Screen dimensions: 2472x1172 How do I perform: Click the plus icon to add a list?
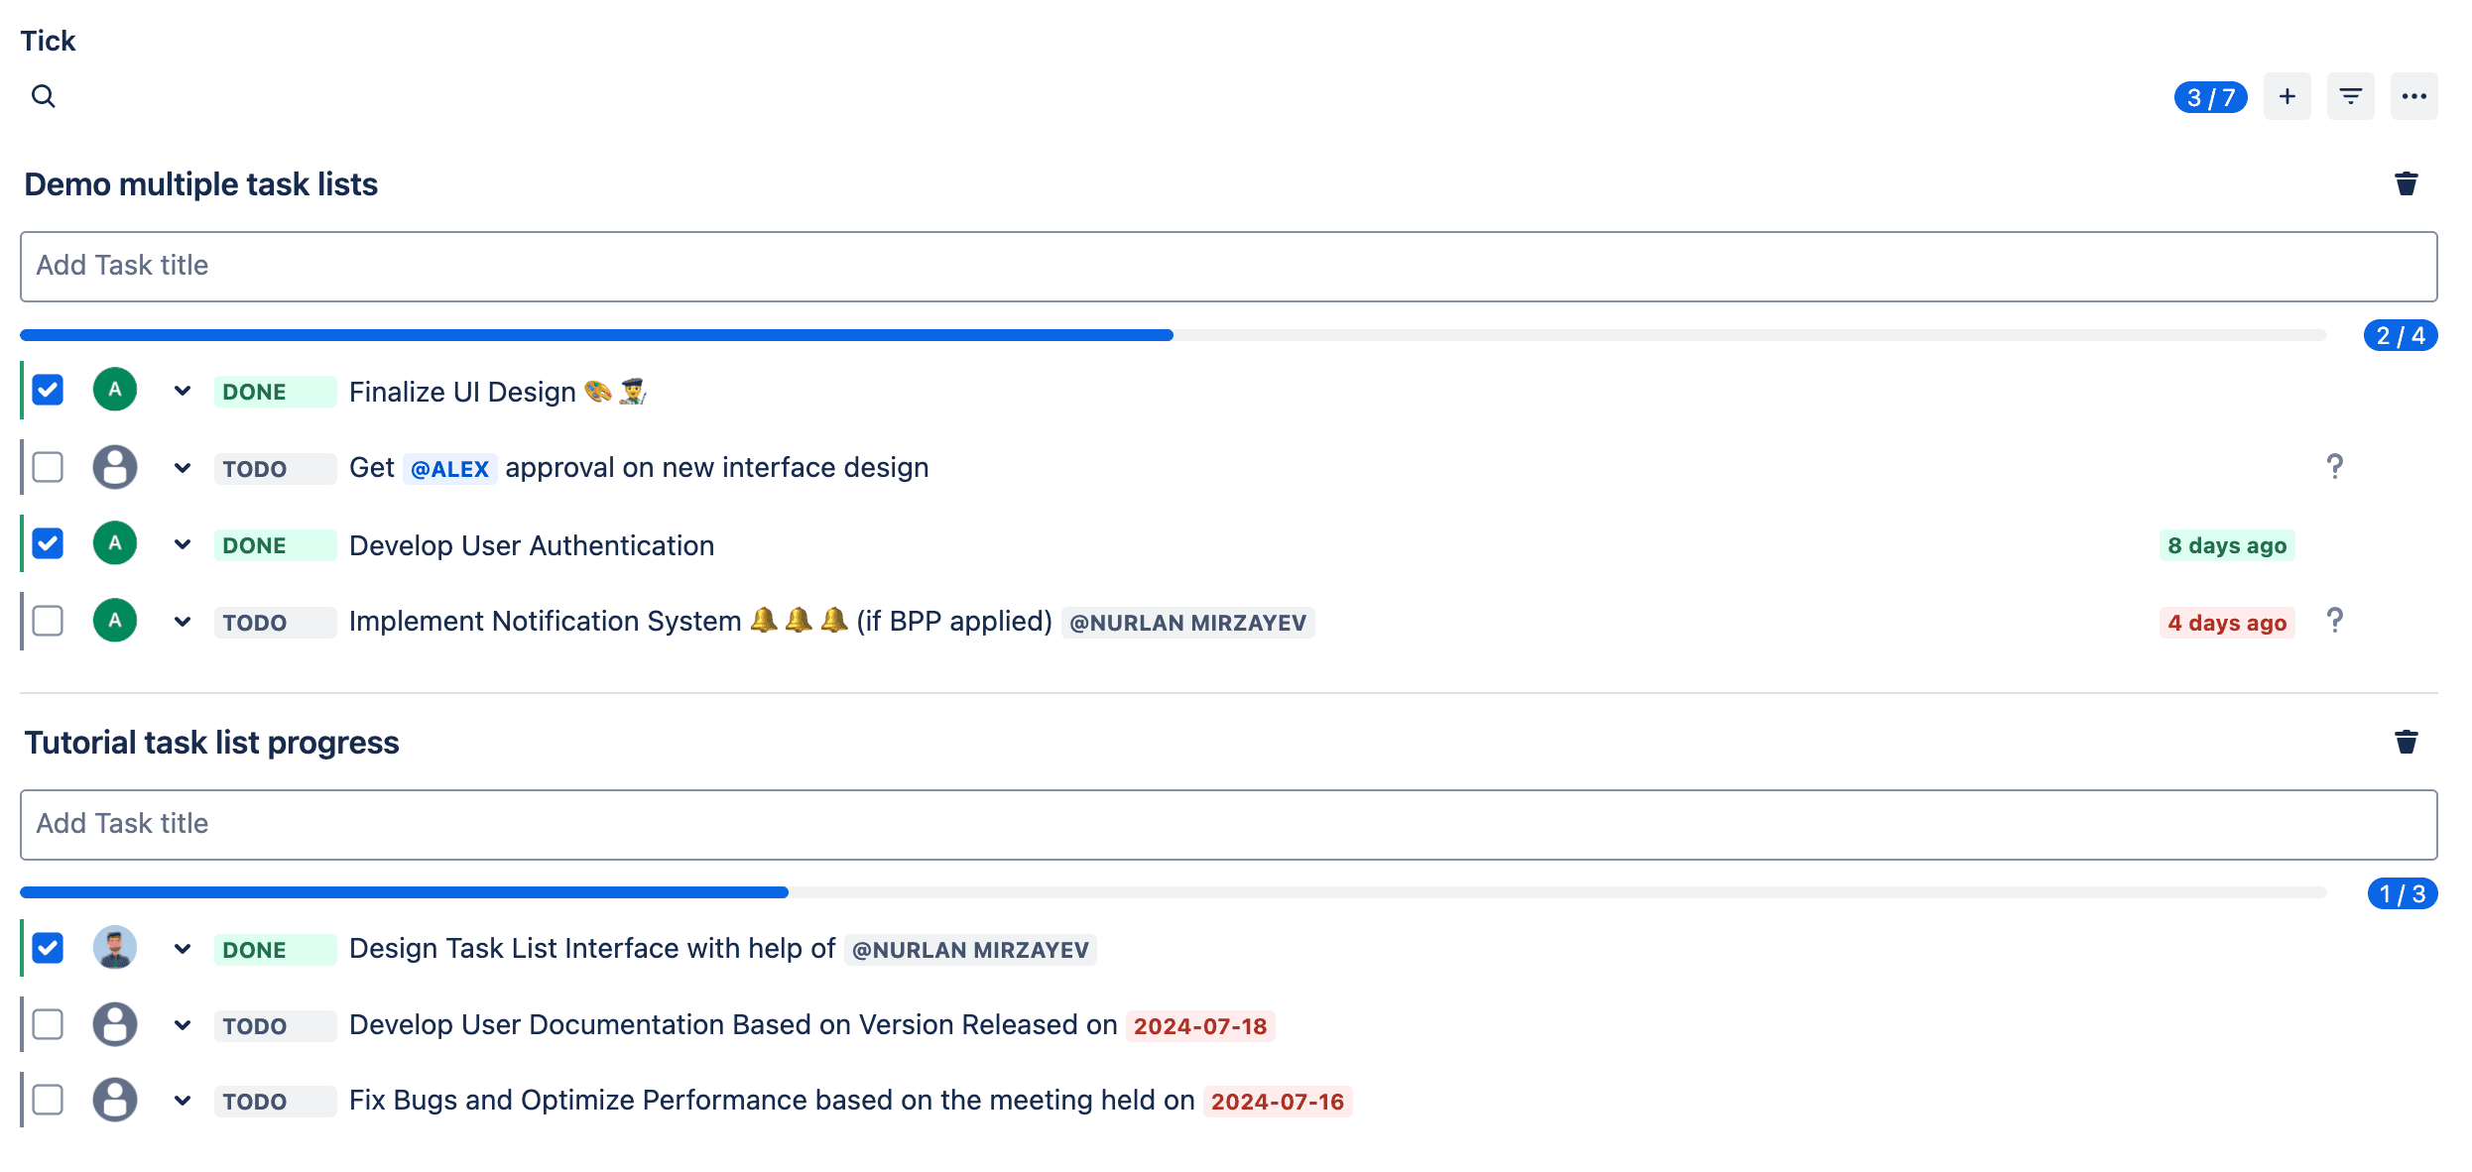pos(2287,96)
